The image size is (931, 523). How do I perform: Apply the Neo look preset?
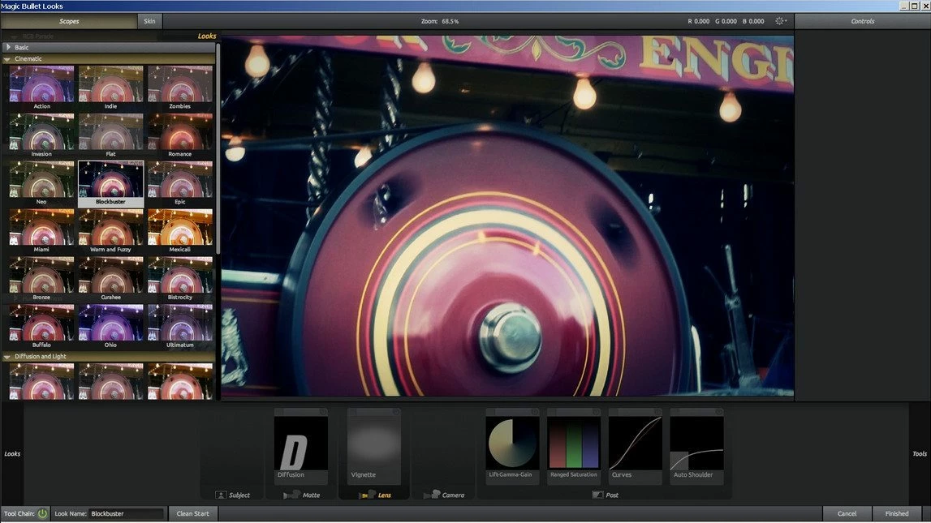(41, 183)
